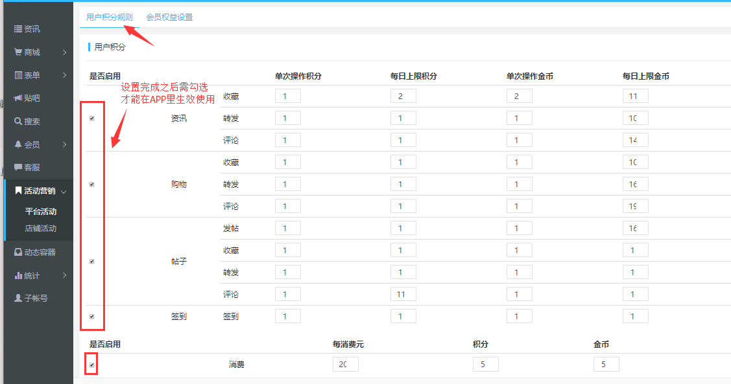Click the 贴吧 megaphone icon
The height and width of the screenshot is (384, 731).
pos(18,98)
